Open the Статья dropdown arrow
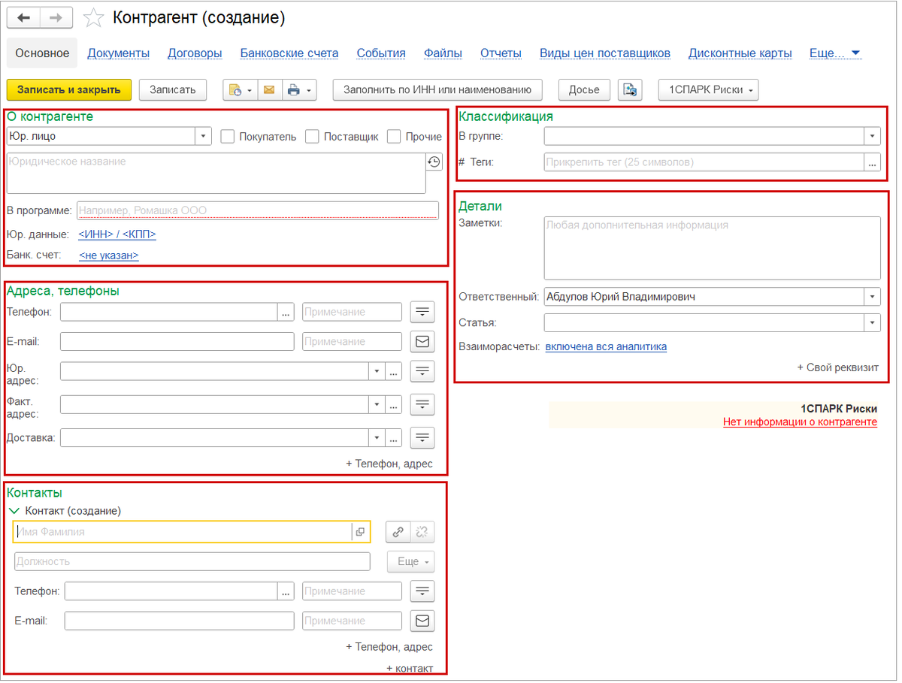902x683 pixels. tap(872, 322)
